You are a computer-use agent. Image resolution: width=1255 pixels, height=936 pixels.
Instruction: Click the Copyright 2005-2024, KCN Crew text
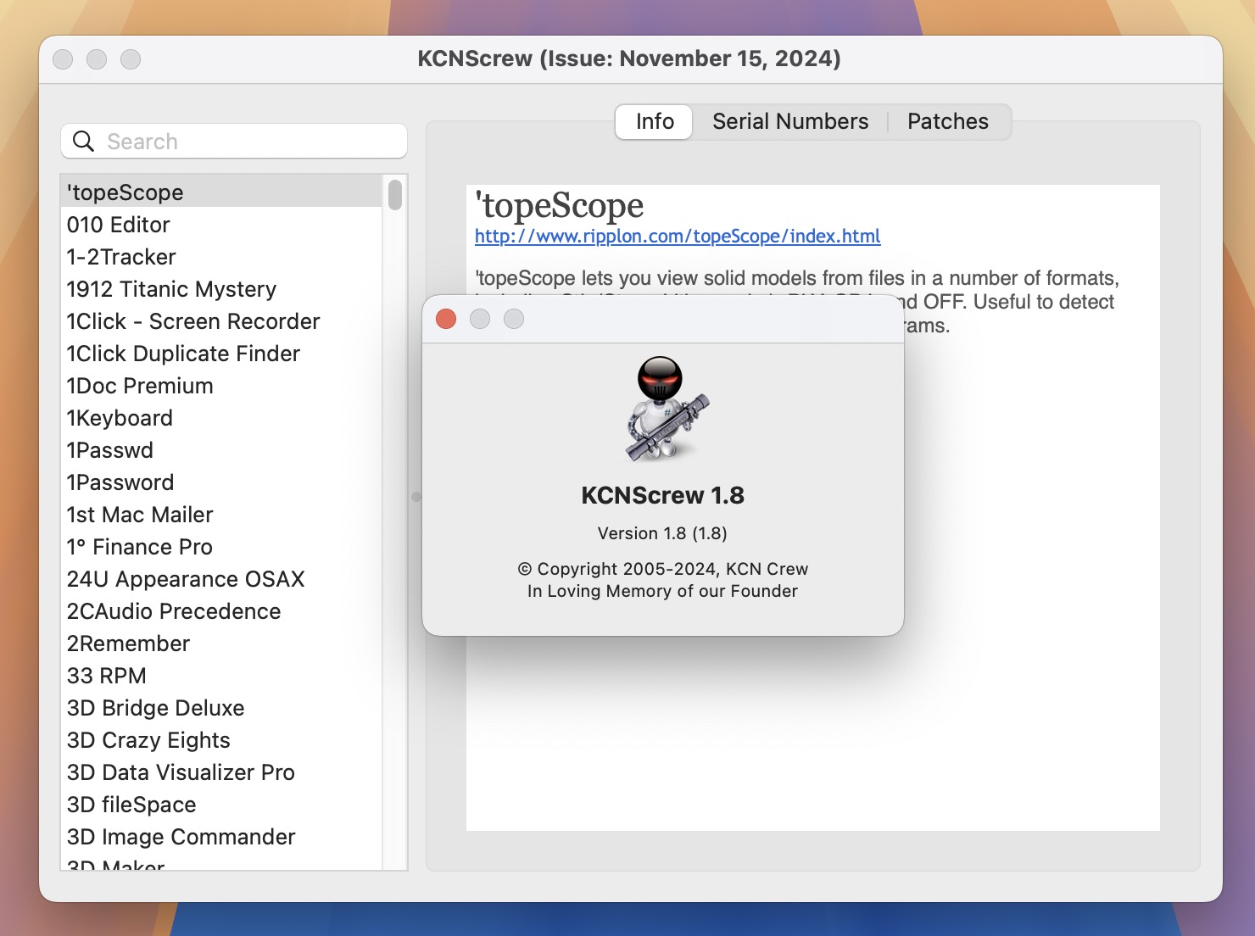click(662, 569)
